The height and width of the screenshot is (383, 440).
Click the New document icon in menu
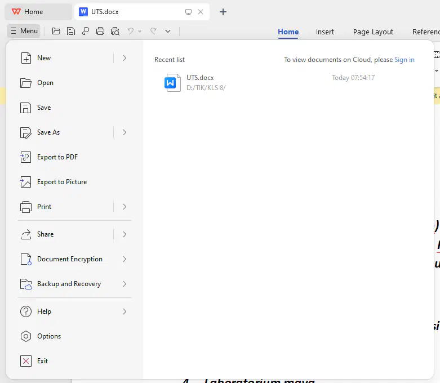pos(26,58)
